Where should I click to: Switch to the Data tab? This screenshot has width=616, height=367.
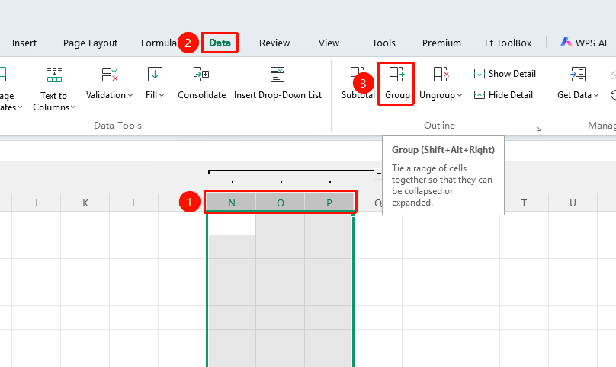tap(220, 43)
